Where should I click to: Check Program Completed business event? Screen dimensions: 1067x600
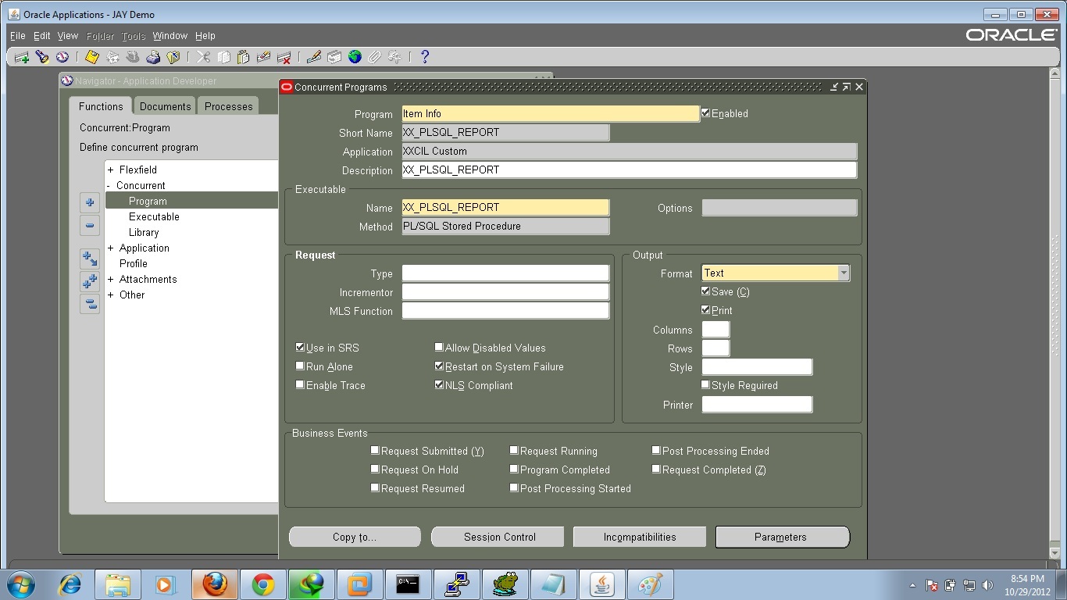coord(514,470)
